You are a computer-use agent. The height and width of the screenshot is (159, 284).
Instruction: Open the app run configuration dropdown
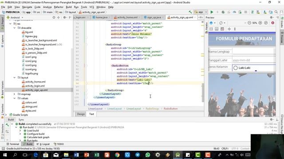pyautogui.click(x=201, y=12)
